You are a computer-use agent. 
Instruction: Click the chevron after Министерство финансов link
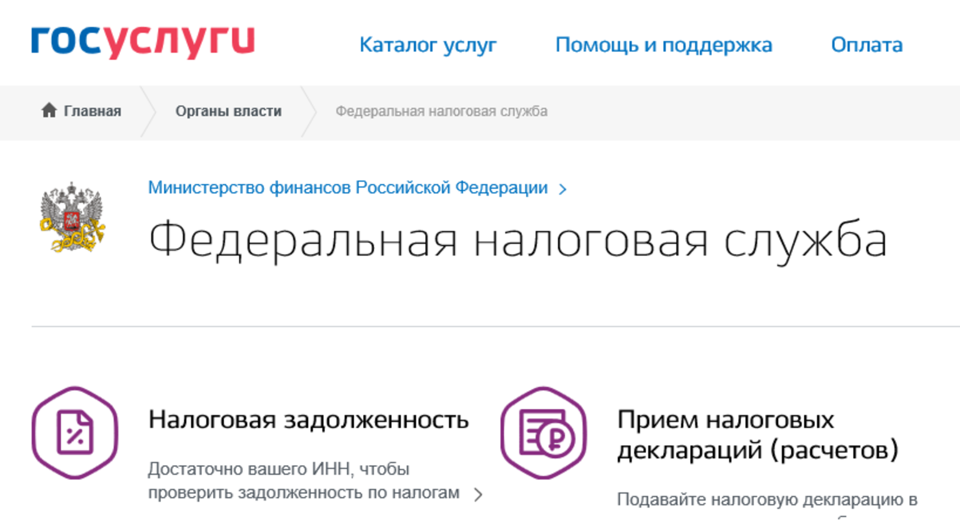click(x=562, y=189)
